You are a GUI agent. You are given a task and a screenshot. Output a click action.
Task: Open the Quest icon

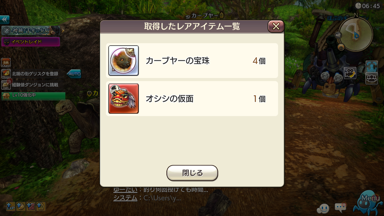pos(6,63)
